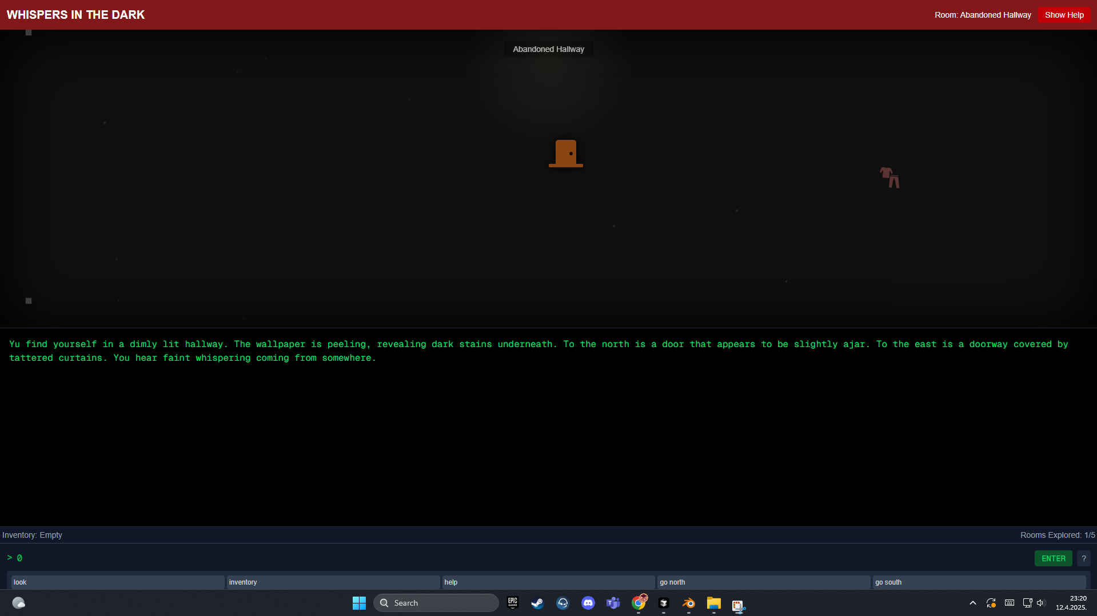Click the orange door icon in the hallway
1097x616 pixels.
click(566, 154)
